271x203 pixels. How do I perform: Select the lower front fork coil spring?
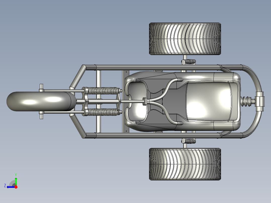click(103, 112)
